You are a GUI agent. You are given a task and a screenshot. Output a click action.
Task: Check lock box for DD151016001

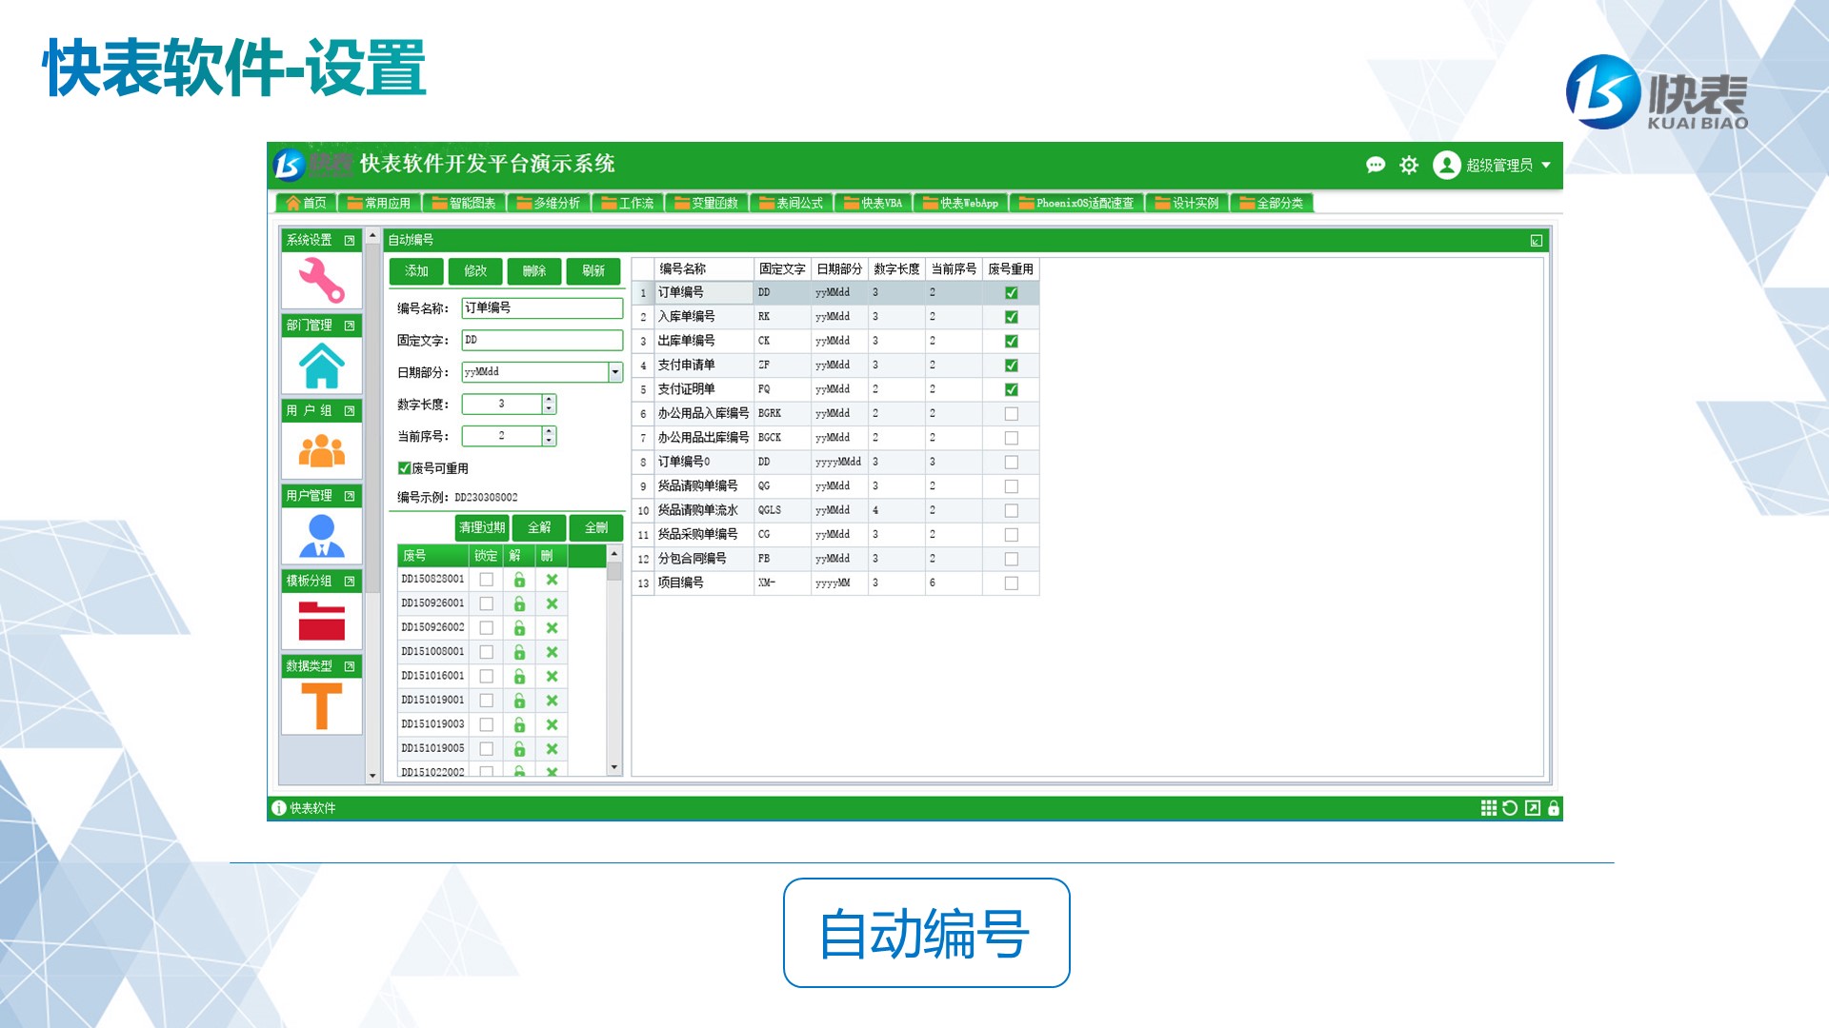tap(487, 677)
